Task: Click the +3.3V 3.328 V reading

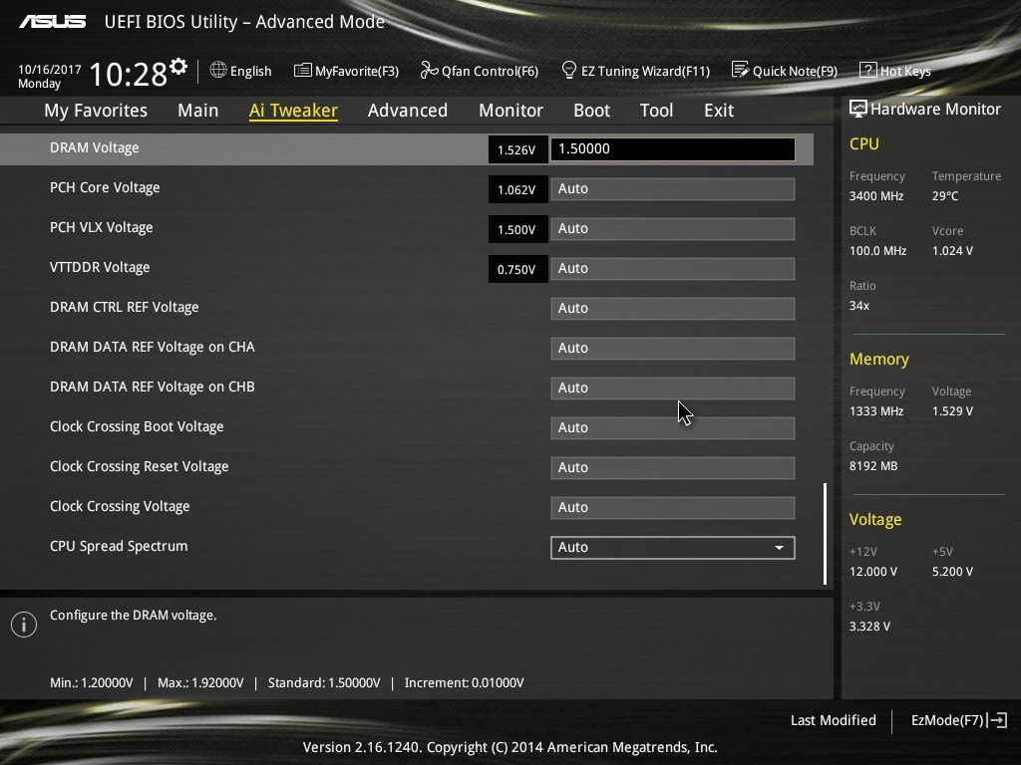Action: coord(869,626)
